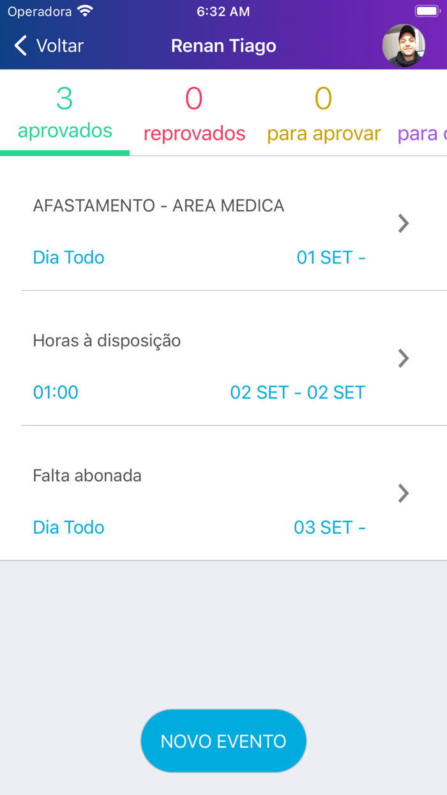Open Falta abonada details chevron
Viewport: 447px width, 795px height.
pos(403,493)
